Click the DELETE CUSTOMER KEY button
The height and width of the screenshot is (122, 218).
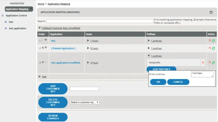click(53, 102)
